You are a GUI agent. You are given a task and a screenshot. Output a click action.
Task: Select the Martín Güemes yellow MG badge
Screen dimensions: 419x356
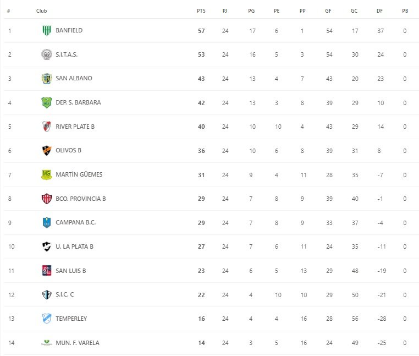47,174
